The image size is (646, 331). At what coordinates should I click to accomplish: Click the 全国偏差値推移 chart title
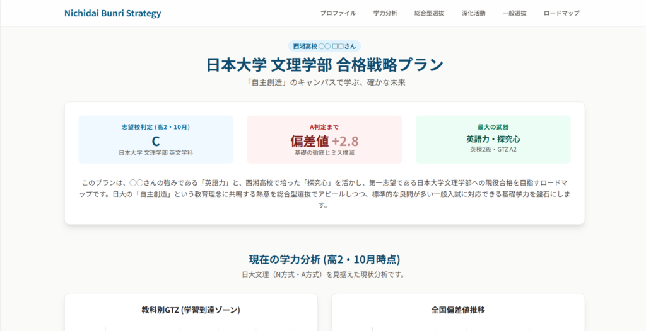click(x=458, y=310)
